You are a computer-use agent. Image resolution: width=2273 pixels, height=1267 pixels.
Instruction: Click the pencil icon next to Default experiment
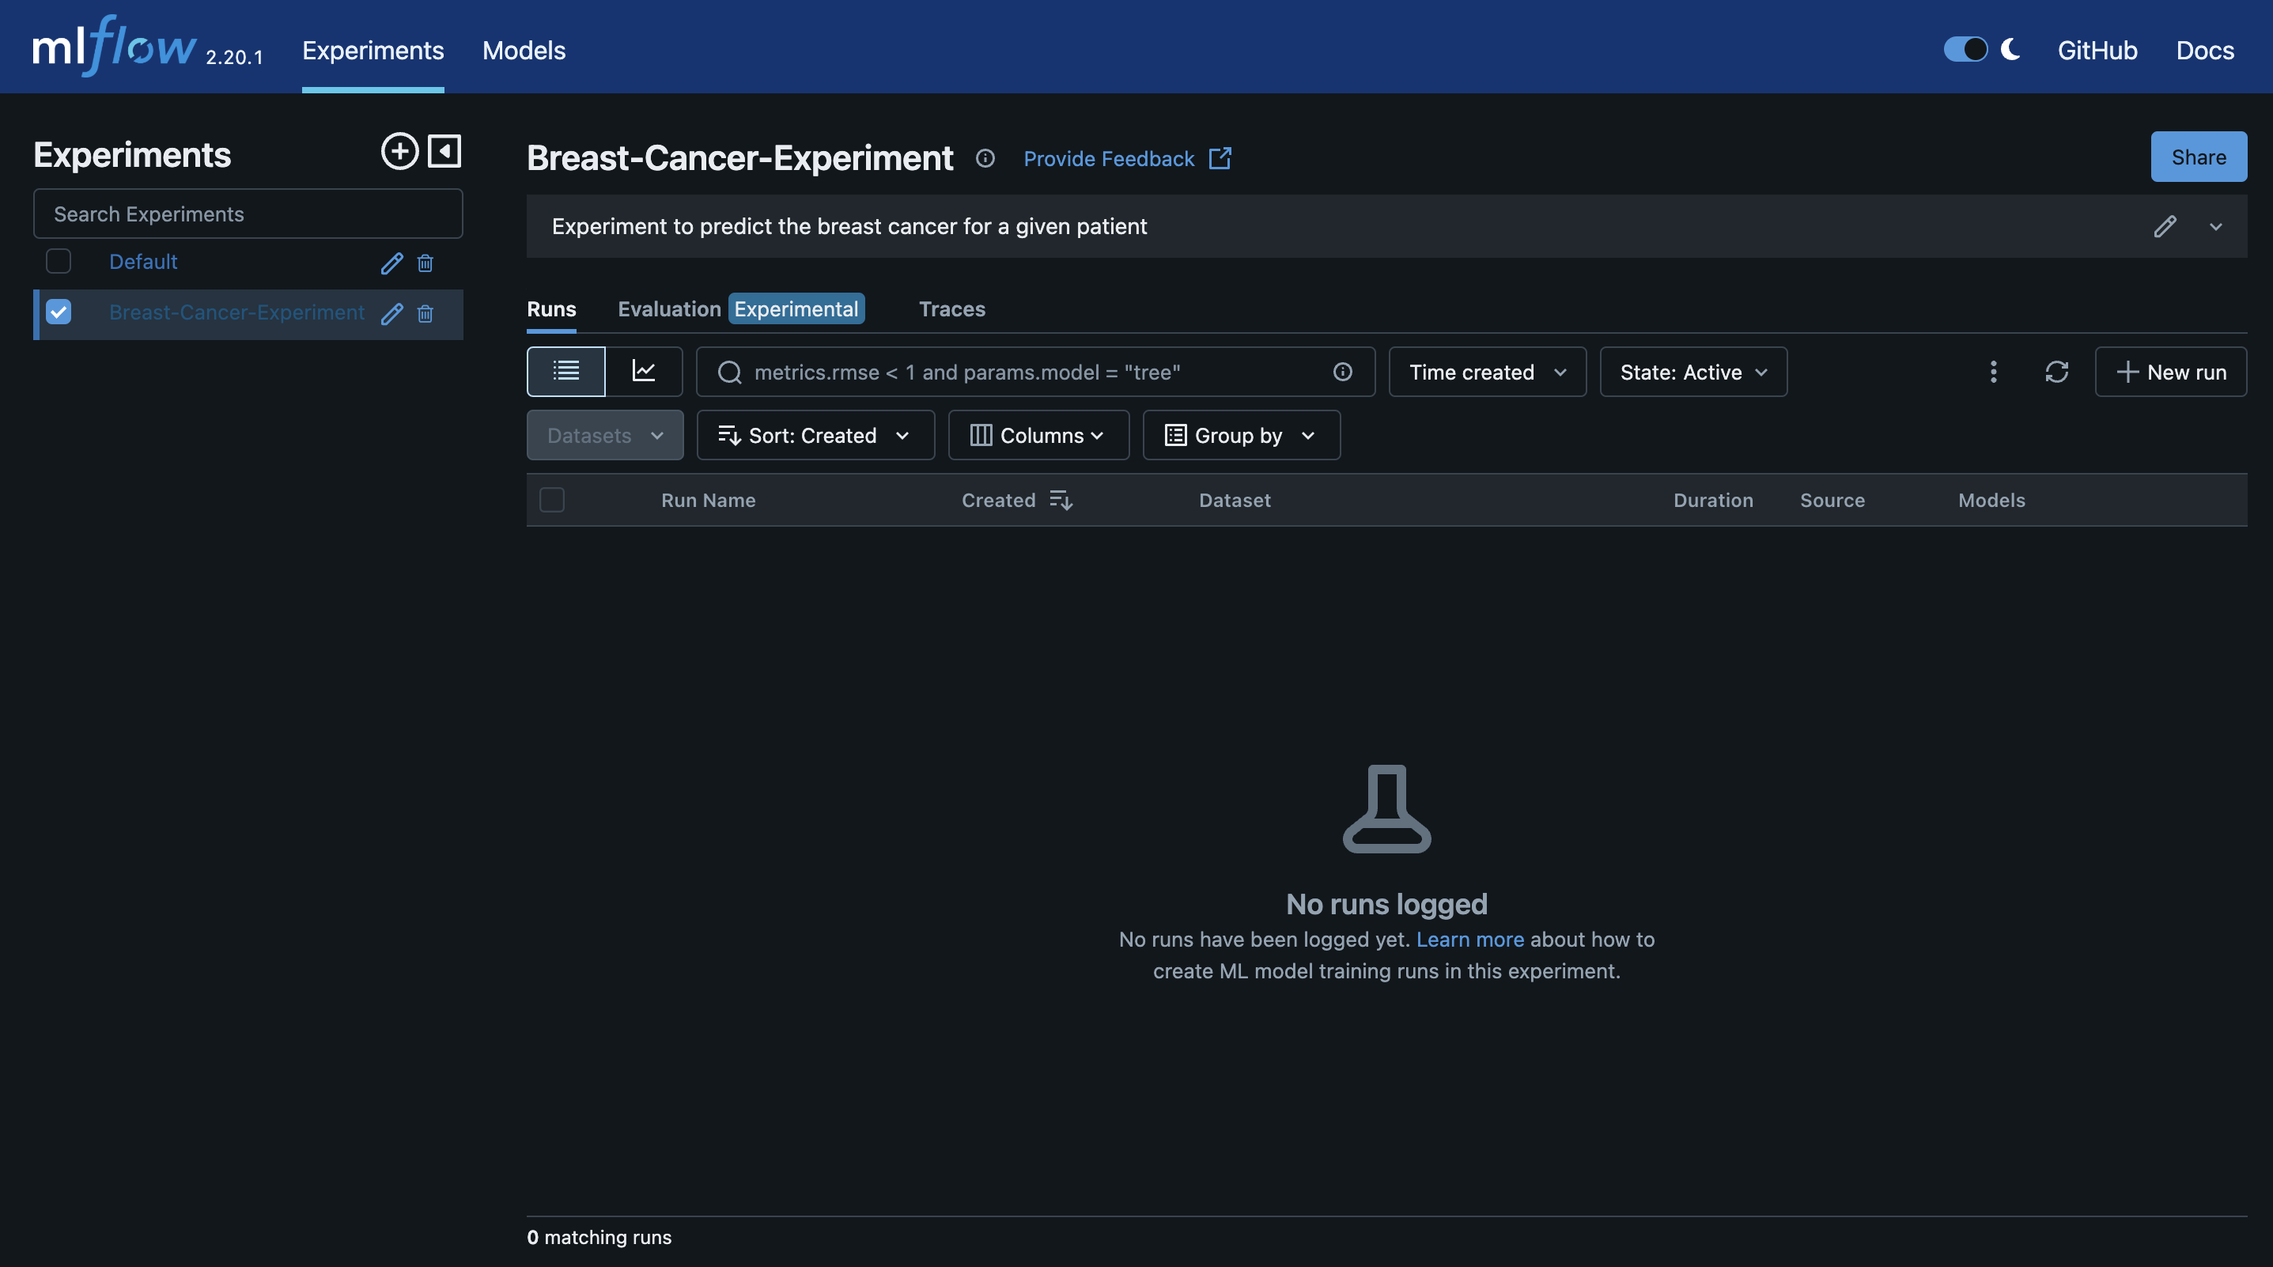(391, 263)
